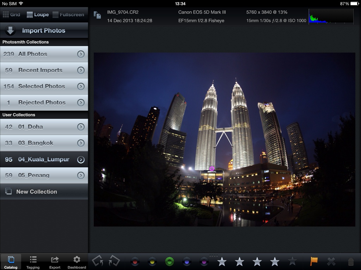Set rating to five stars
Screen dimensions: 361x270
pos(292,261)
